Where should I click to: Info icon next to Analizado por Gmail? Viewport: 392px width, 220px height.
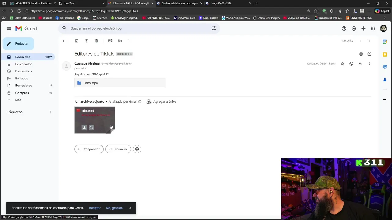pos(140,102)
